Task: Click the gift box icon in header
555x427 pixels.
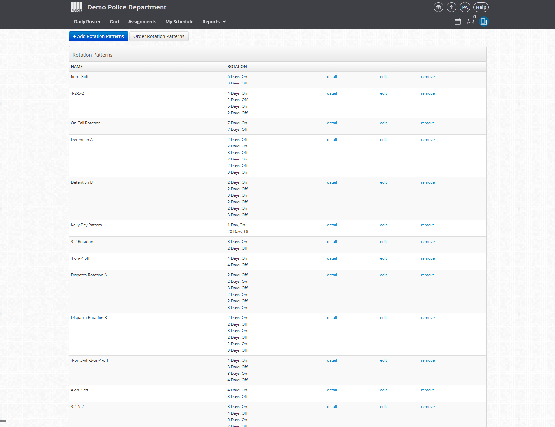Action: tap(438, 7)
